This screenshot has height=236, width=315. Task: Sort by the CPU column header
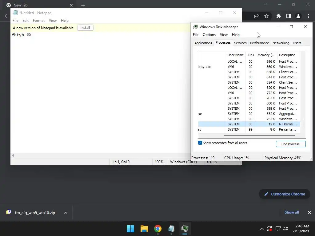[x=250, y=55]
